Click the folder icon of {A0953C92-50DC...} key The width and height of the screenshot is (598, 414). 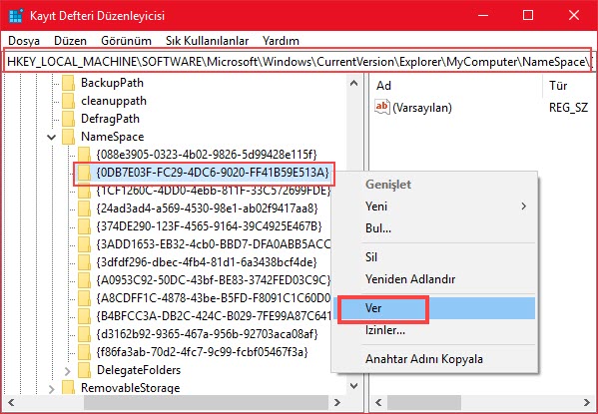click(84, 280)
